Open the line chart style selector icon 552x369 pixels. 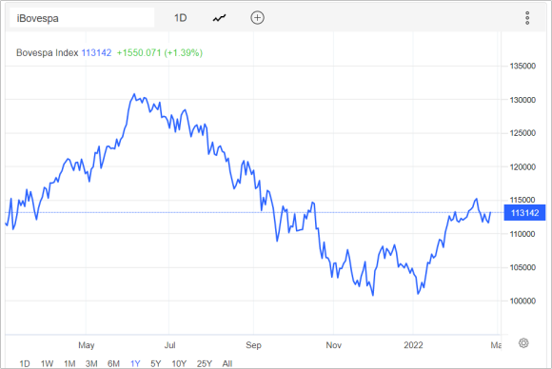click(219, 18)
